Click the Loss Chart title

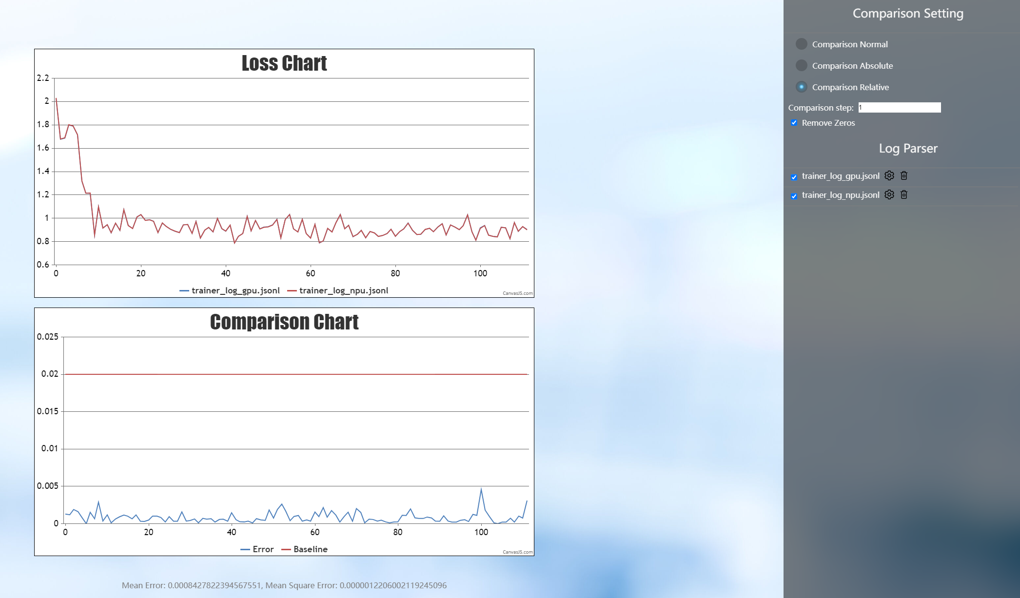click(284, 63)
